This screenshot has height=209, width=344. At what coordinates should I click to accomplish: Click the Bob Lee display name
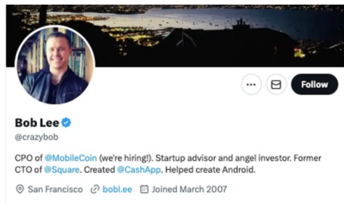(x=37, y=123)
